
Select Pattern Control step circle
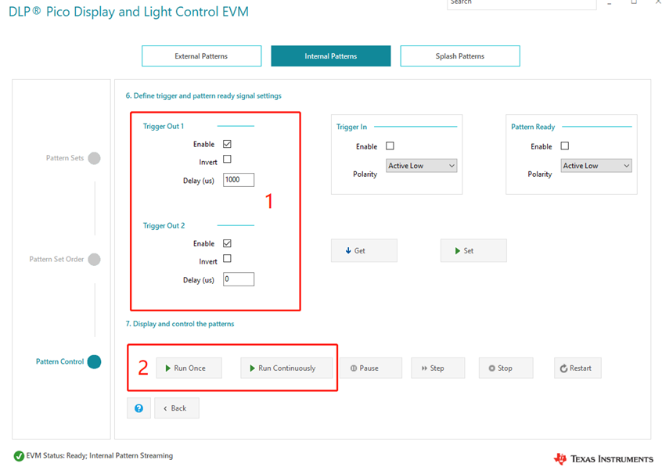pos(94,362)
